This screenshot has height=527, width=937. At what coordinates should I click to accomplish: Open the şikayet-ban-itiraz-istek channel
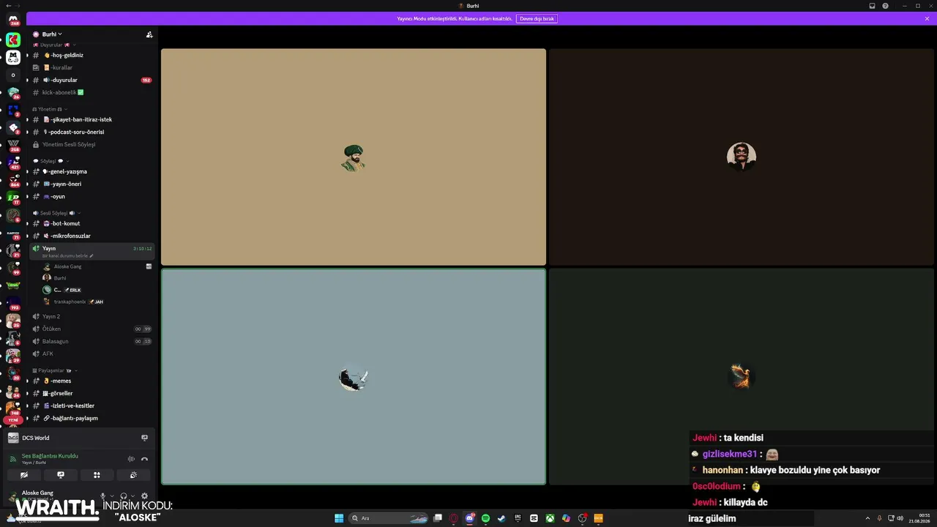[92, 119]
